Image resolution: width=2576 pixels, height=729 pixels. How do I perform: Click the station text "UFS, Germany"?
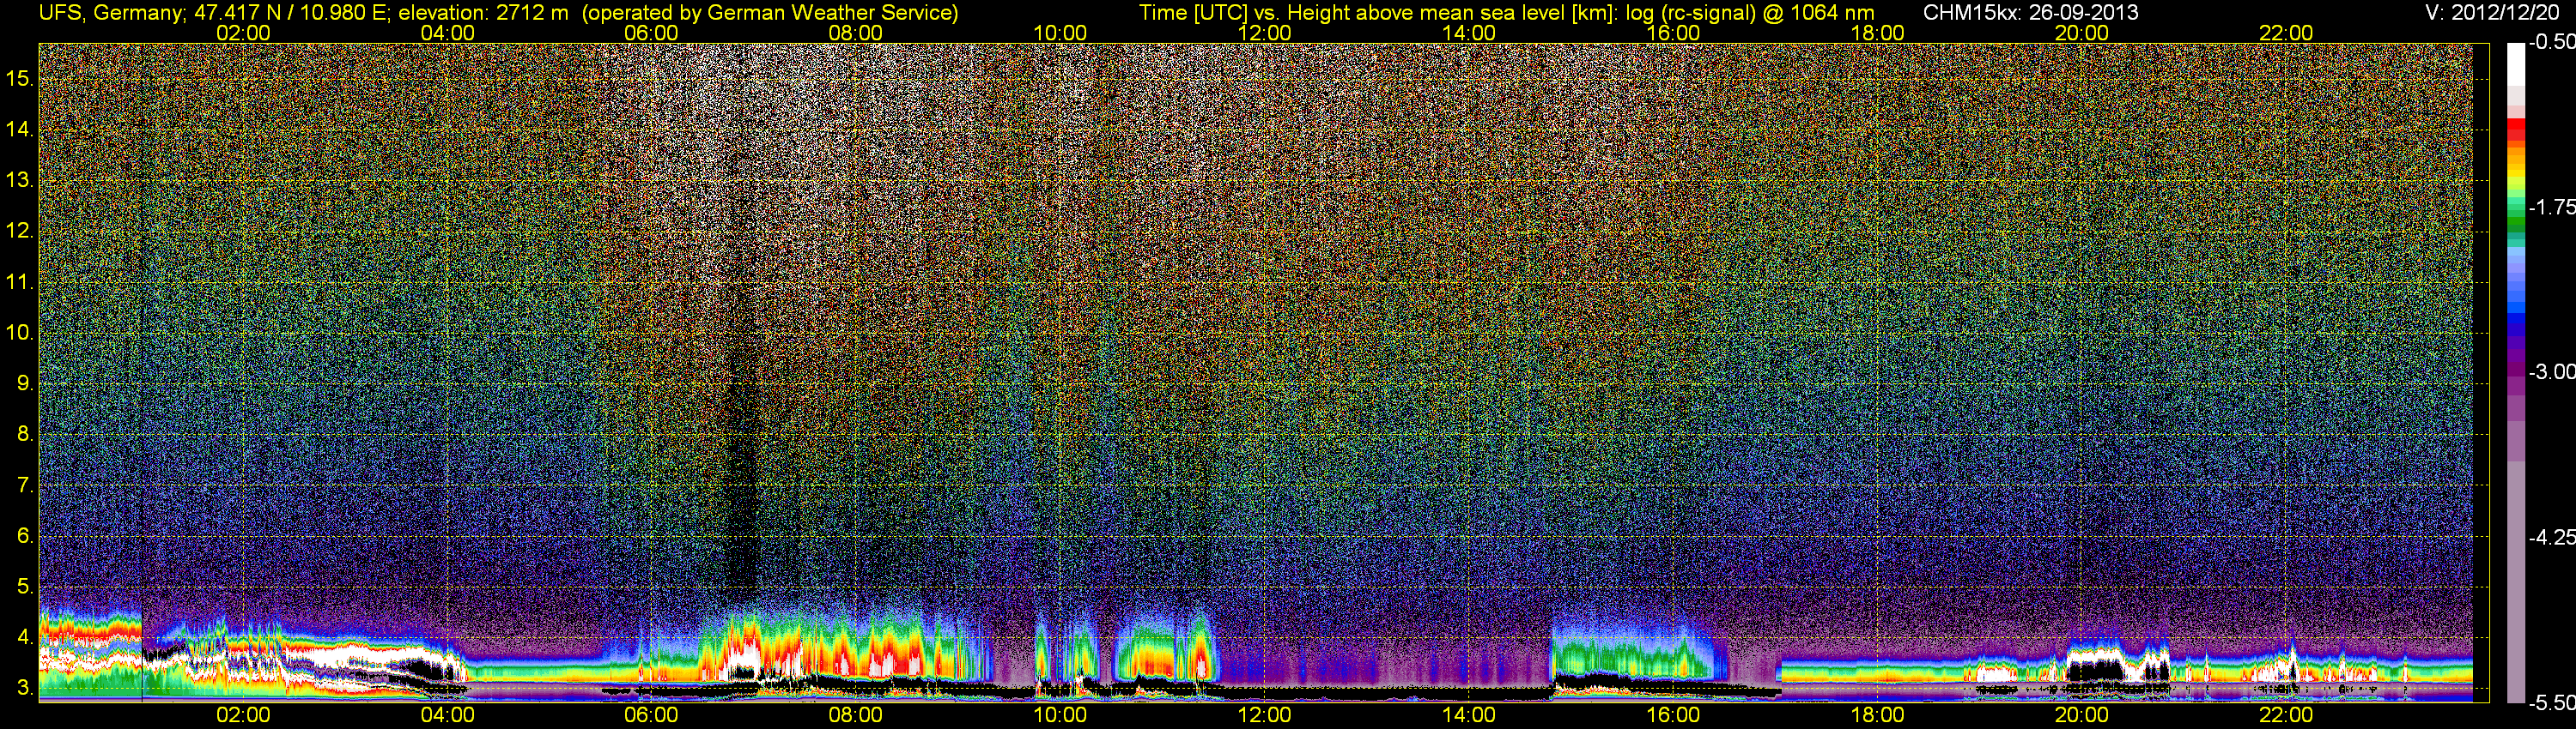click(110, 13)
